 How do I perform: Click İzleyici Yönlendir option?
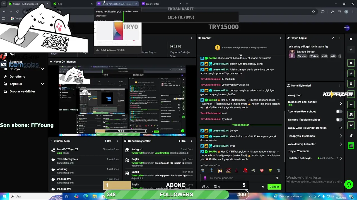point(298,151)
